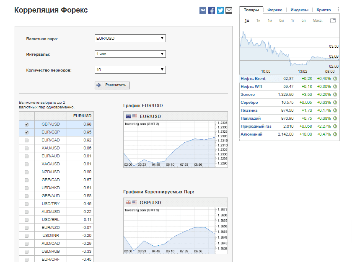This screenshot has height=262, width=352.
Task: Open the Крипто tab
Action: coord(324,10)
